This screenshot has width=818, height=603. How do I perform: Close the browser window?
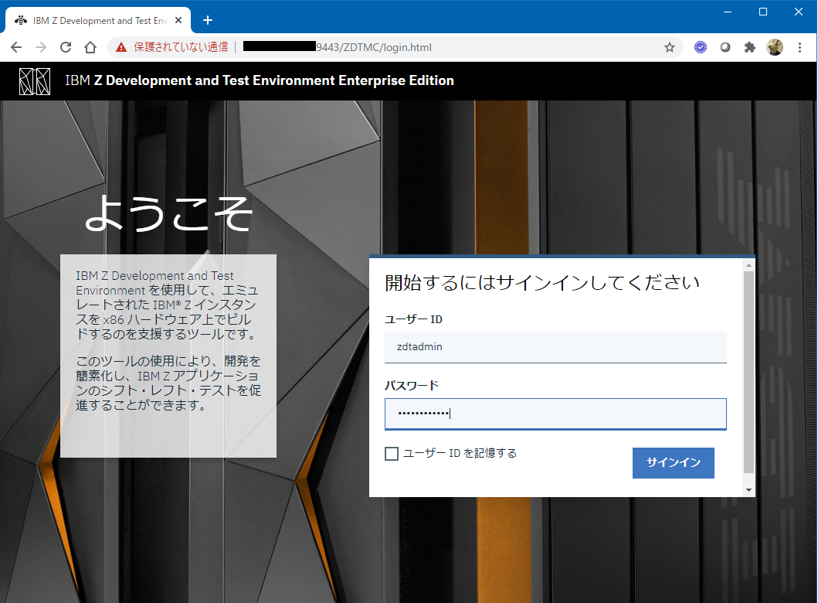tap(798, 12)
